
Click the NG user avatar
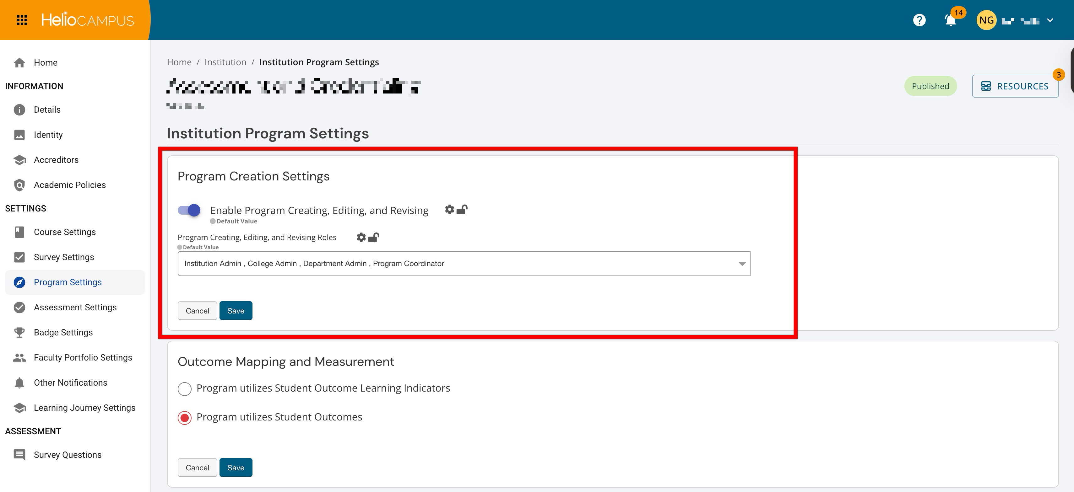pyautogui.click(x=986, y=20)
